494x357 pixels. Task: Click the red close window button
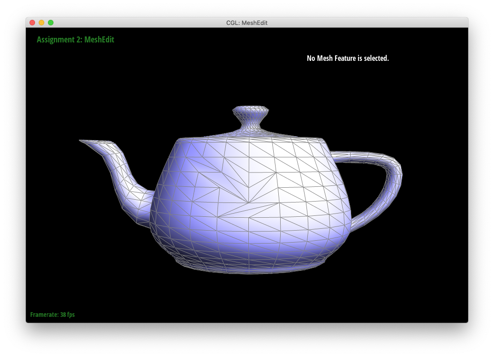click(32, 23)
